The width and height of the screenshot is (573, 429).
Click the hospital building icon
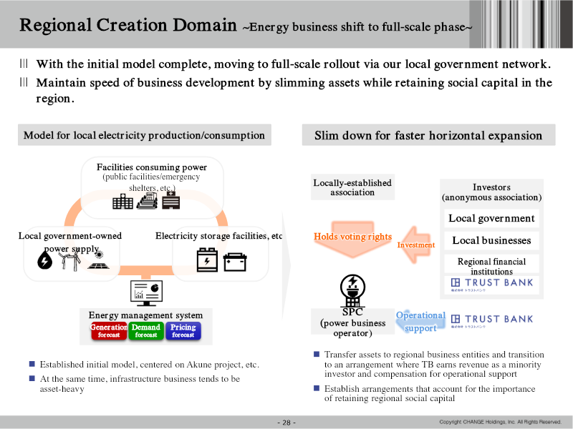(170, 200)
